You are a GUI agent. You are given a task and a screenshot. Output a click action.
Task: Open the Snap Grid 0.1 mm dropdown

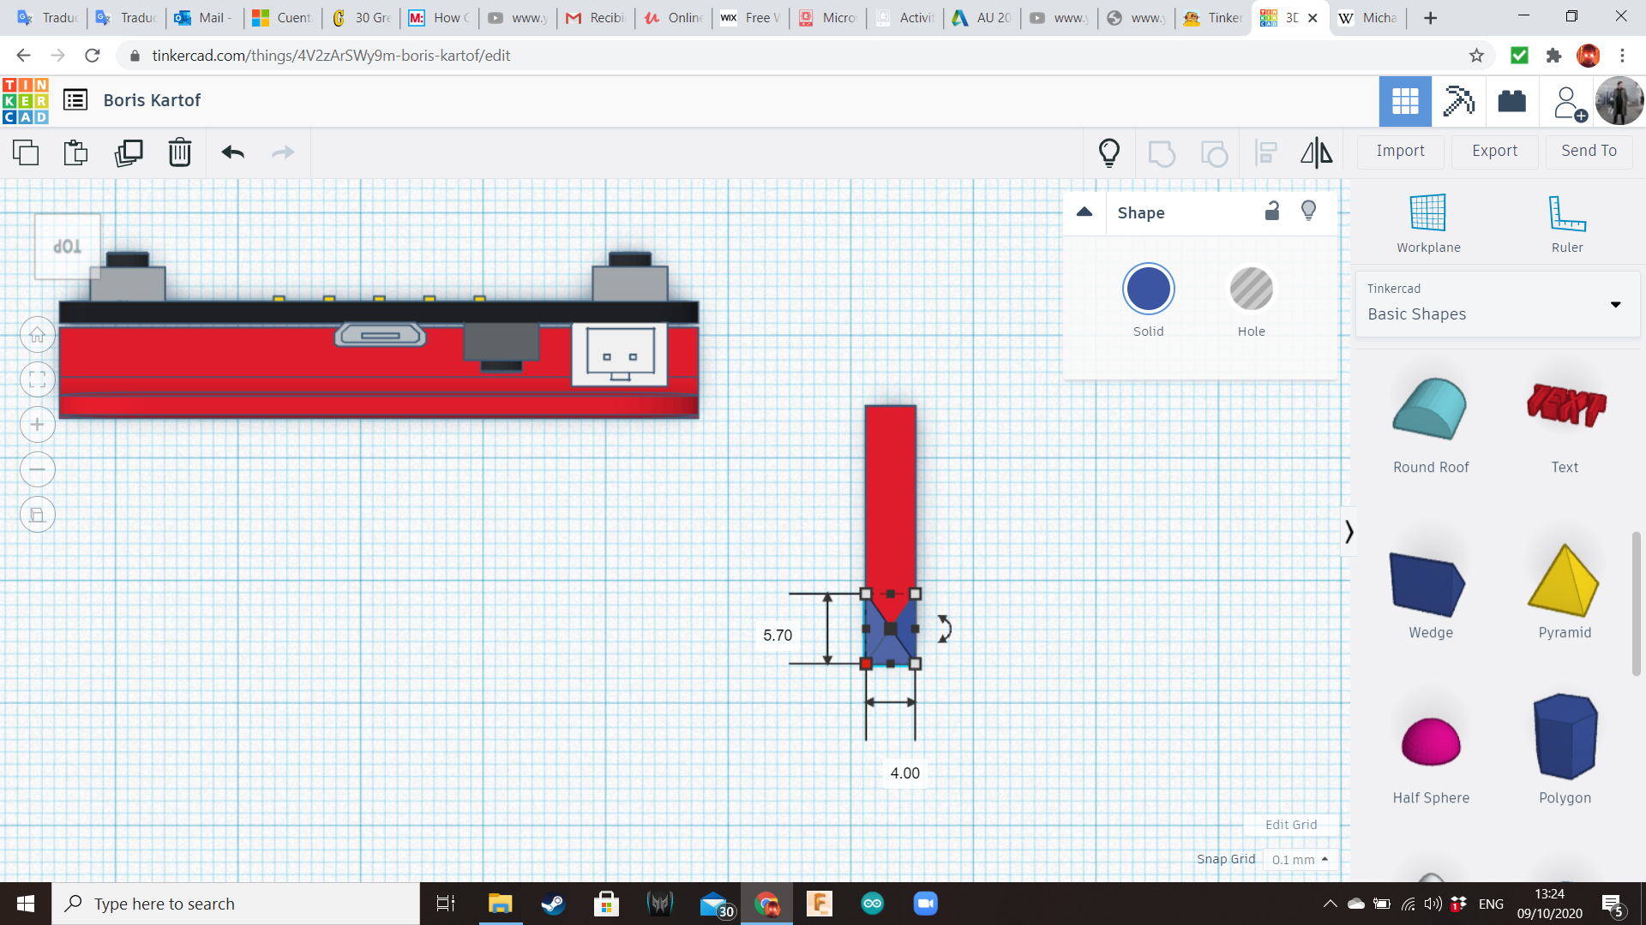[1300, 859]
